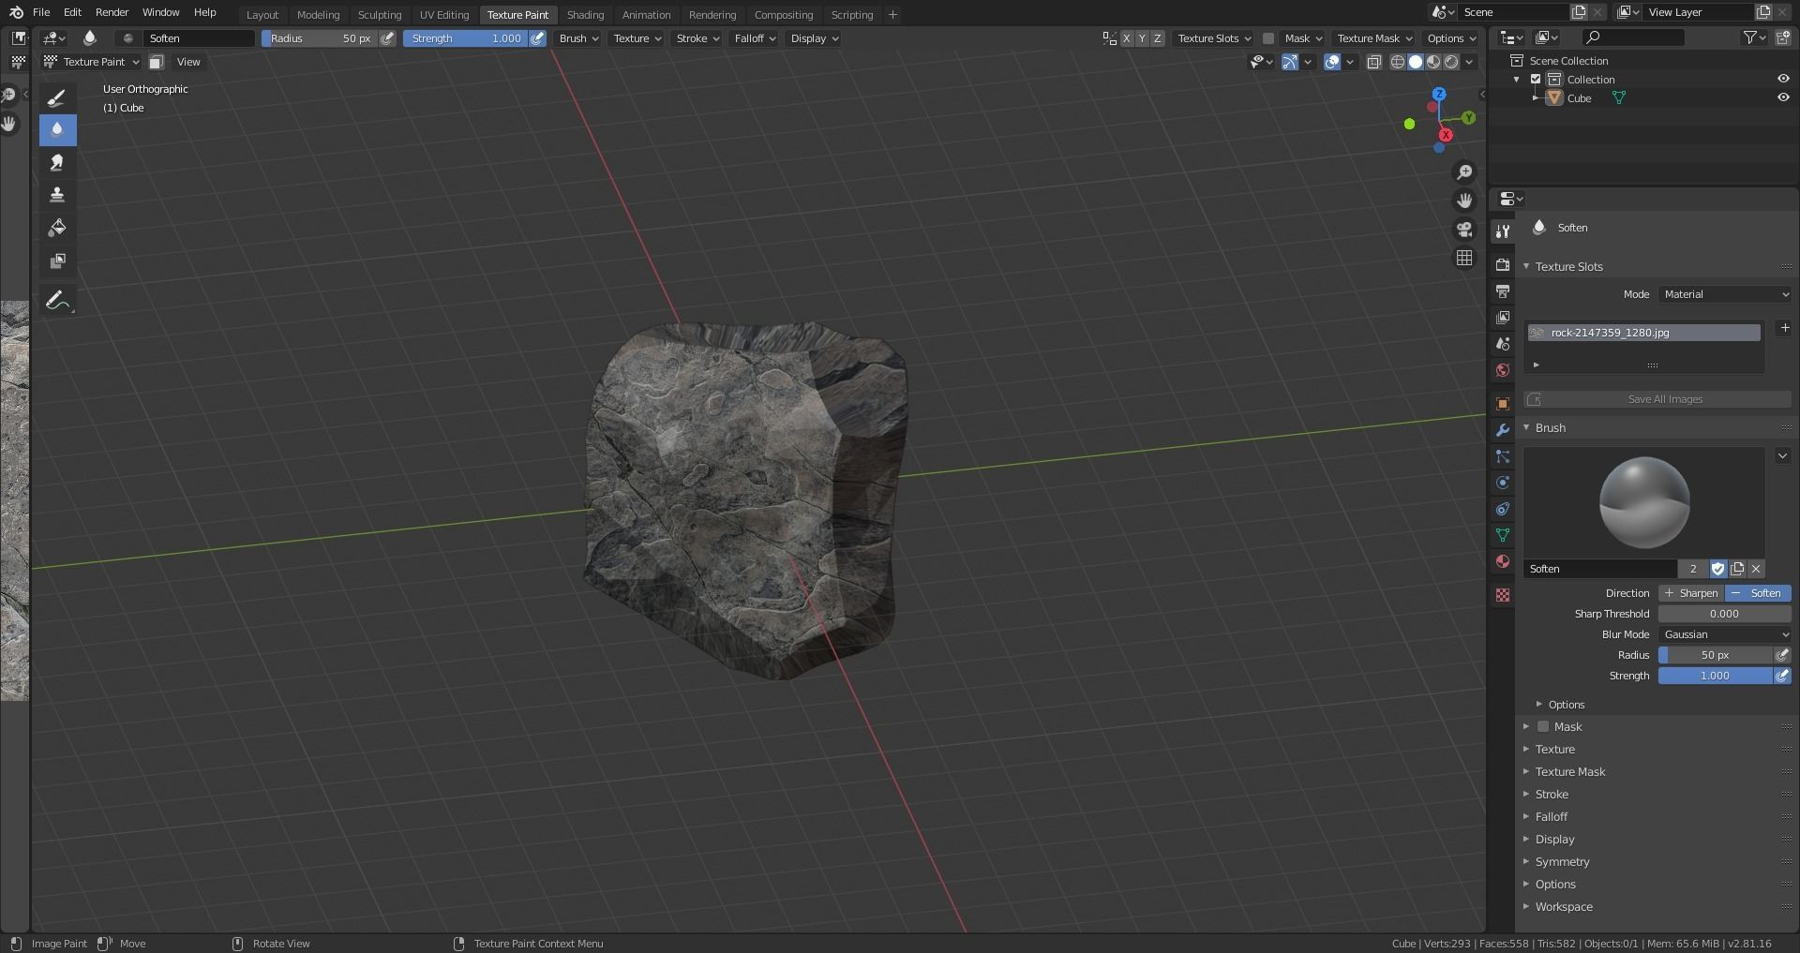Open Texture Slots dropdown in header
The image size is (1800, 953).
tap(1214, 38)
